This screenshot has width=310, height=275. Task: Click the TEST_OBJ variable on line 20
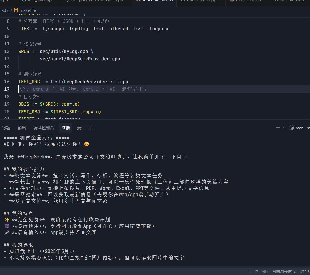[x=29, y=112]
